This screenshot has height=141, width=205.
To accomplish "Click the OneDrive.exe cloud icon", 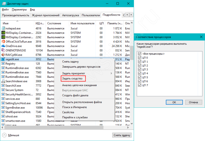I will (x=3, y=46).
